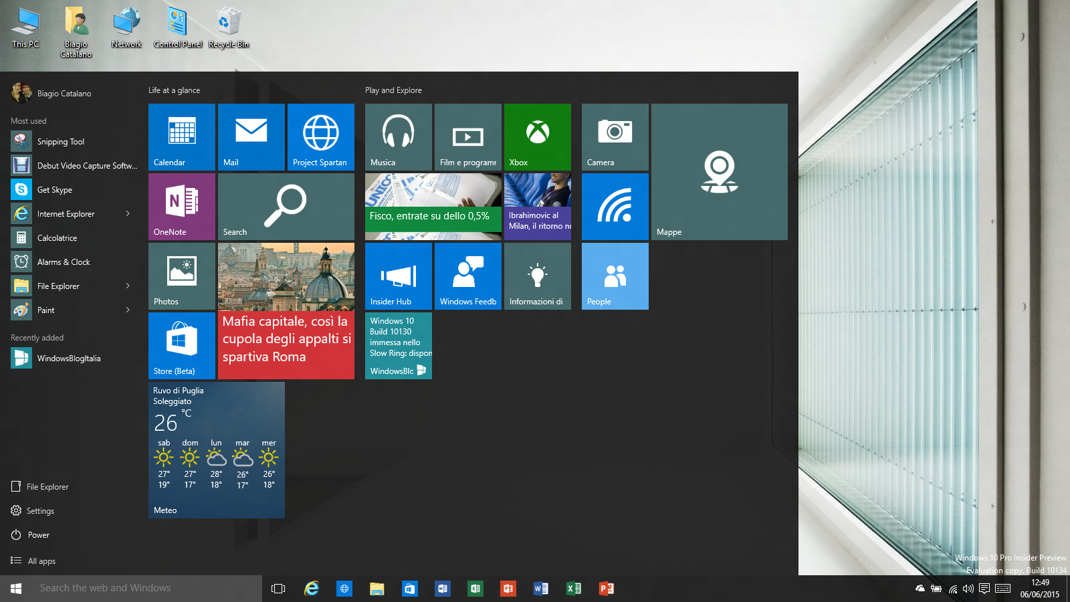Select the Network desktop icon
1070x602 pixels.
tap(127, 28)
